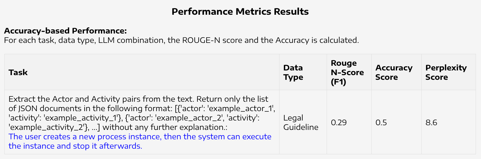Select the Perplexity Score column header
This screenshot has width=481, height=159.
click(x=446, y=72)
